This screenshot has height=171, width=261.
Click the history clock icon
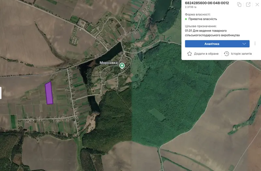coord(226,54)
